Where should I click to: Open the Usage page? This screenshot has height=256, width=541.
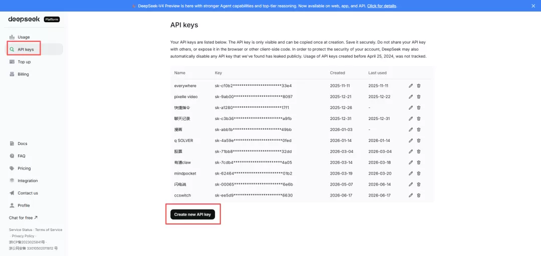tap(34, 37)
